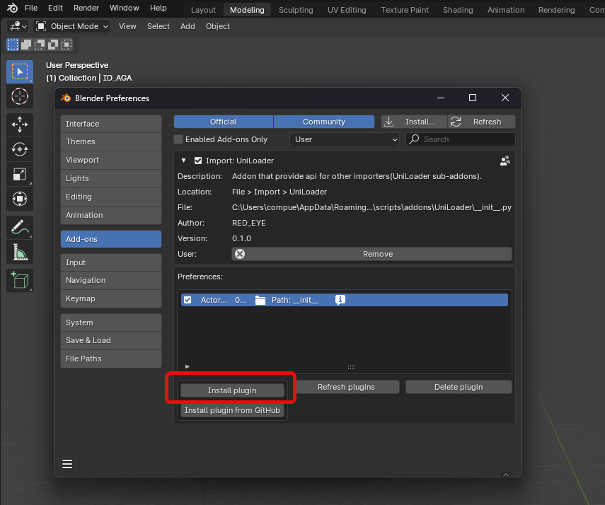Screen dimensions: 605x505
Task: Open the Preferences hamburger menu
Action: point(67,464)
